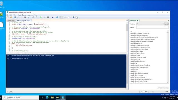Click the Open script folder icon

(x=11, y=17)
